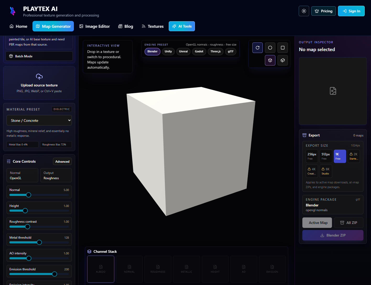The height and width of the screenshot is (285, 371).
Task: Open the Blog tab
Action: click(x=126, y=26)
